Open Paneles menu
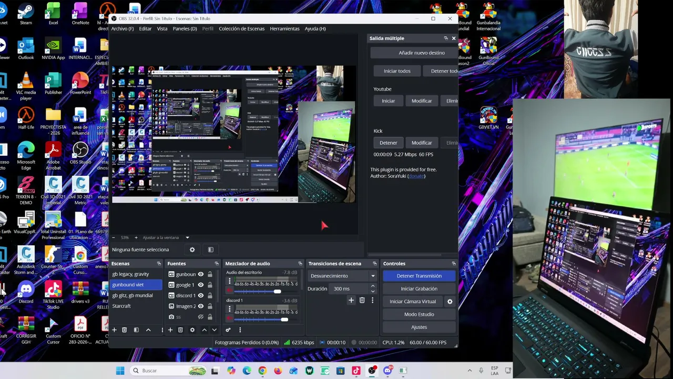This screenshot has height=379, width=673. tap(185, 28)
